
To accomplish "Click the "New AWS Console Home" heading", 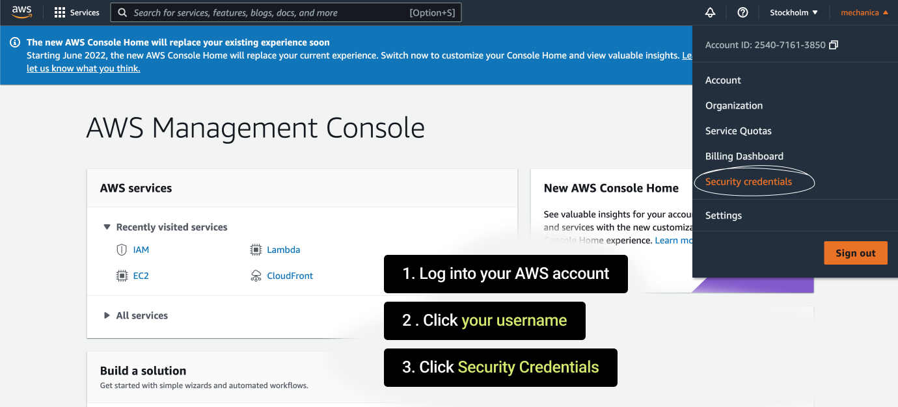I will (611, 188).
